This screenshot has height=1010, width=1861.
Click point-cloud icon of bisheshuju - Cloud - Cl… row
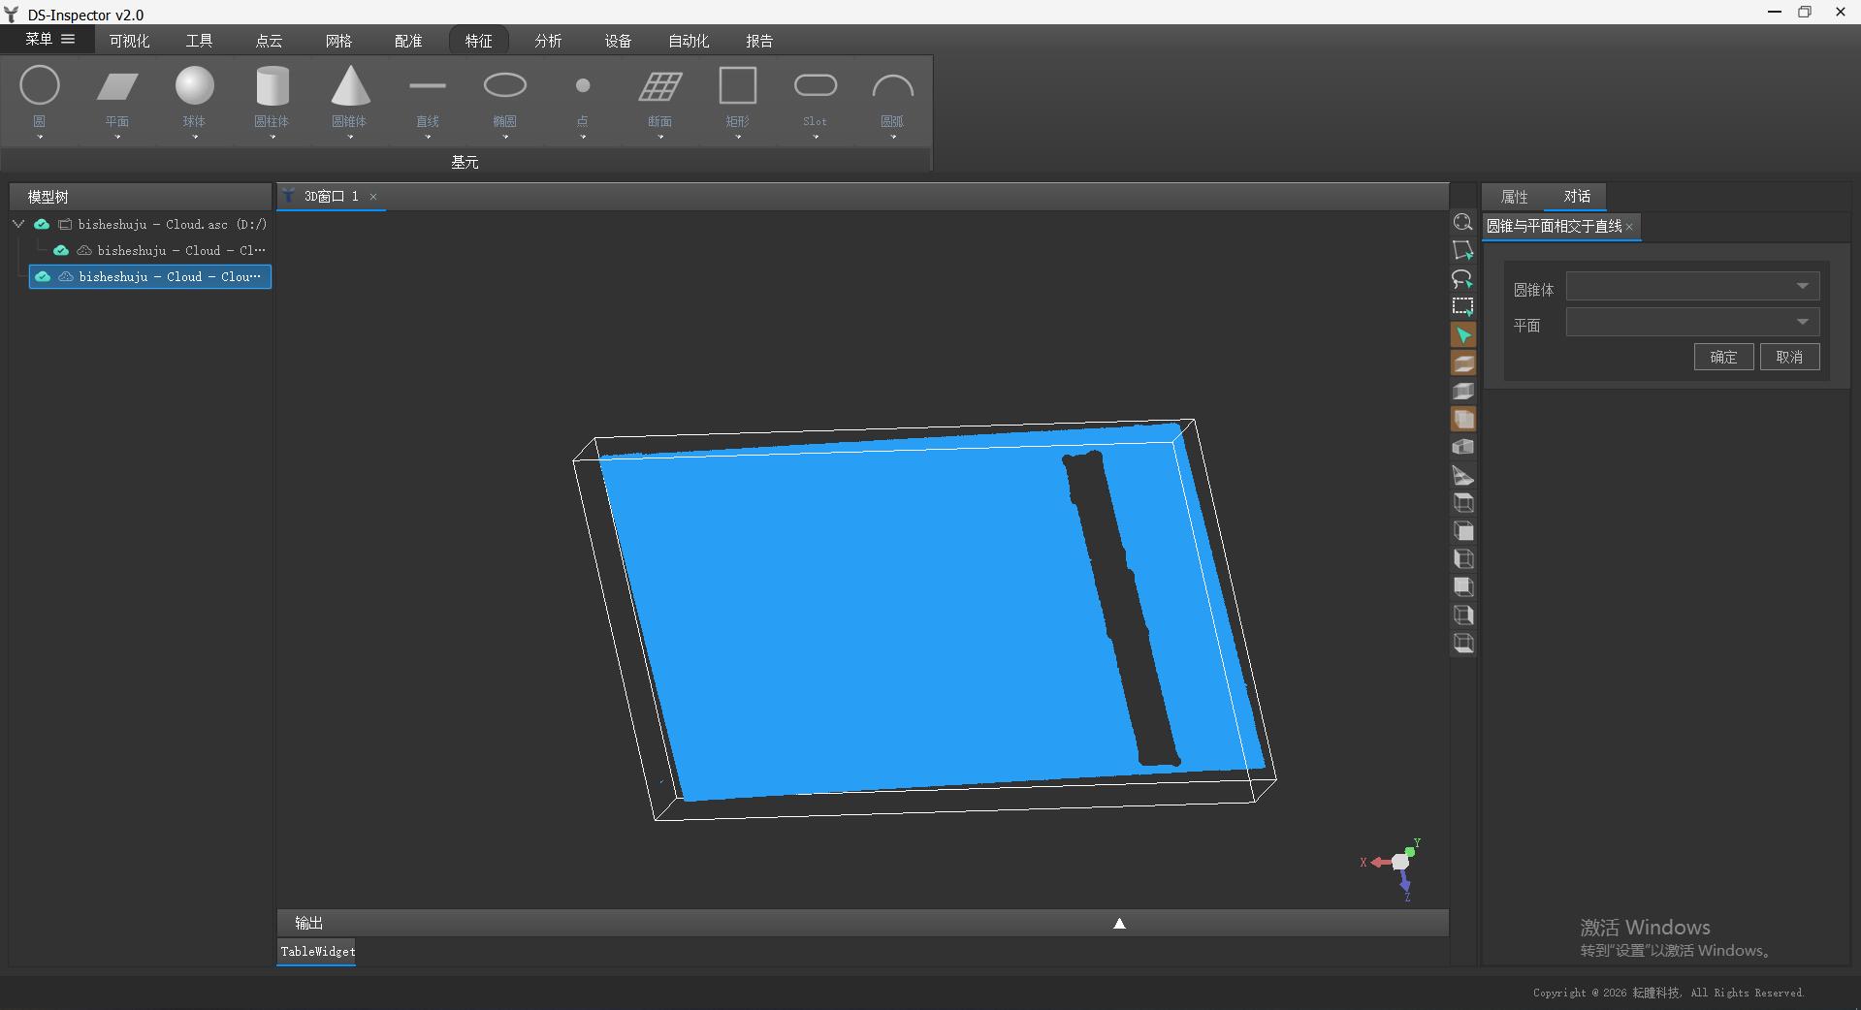click(x=84, y=250)
